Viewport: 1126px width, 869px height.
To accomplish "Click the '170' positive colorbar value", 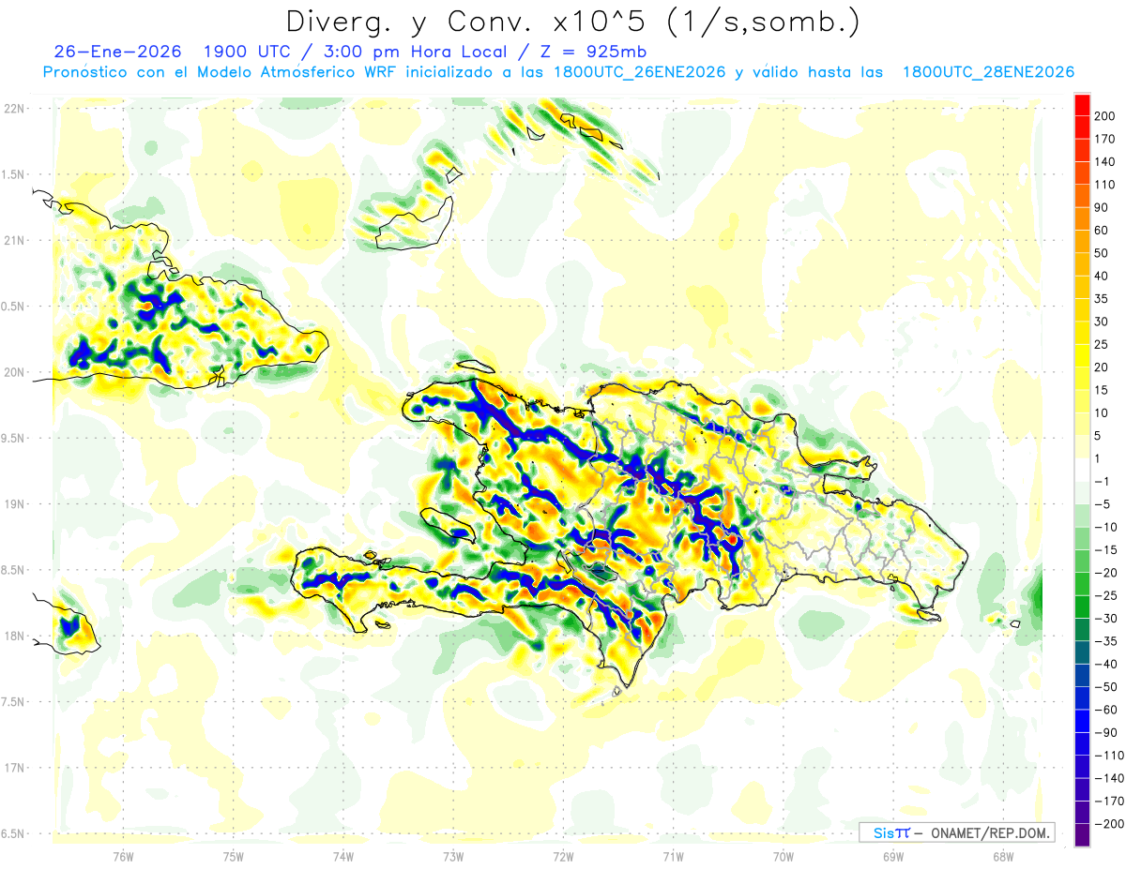I will [1105, 140].
